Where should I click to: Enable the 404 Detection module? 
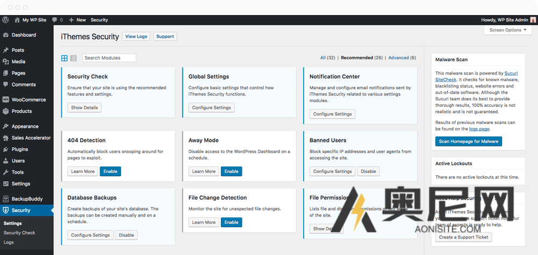[x=111, y=171]
